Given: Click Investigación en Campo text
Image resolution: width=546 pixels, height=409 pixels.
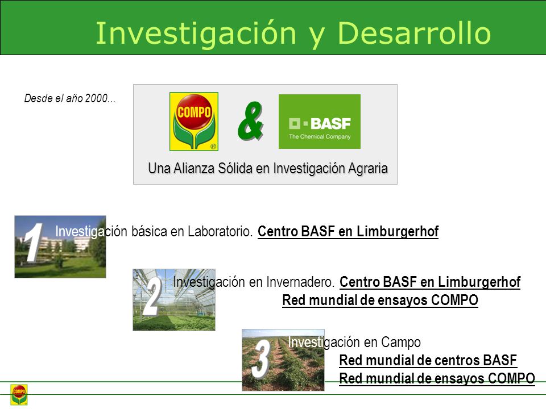Looking at the screenshot, I should pyautogui.click(x=354, y=342).
